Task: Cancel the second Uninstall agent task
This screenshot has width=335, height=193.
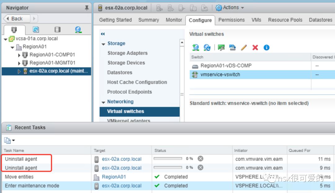Action: tap(200, 167)
